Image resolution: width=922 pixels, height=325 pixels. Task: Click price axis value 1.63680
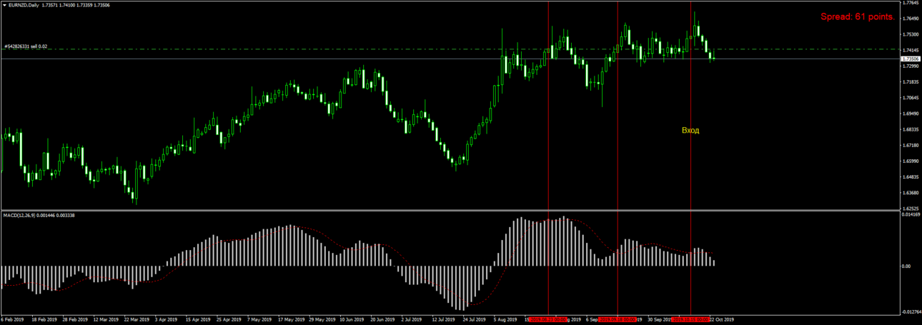click(910, 193)
